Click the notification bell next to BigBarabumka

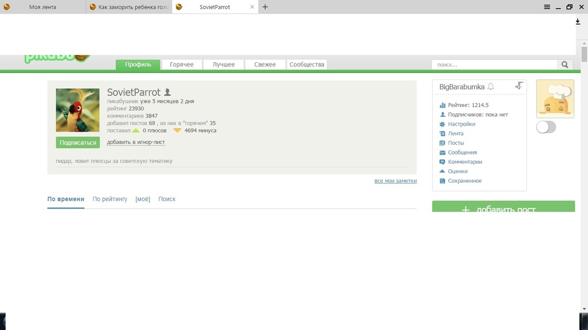point(491,87)
